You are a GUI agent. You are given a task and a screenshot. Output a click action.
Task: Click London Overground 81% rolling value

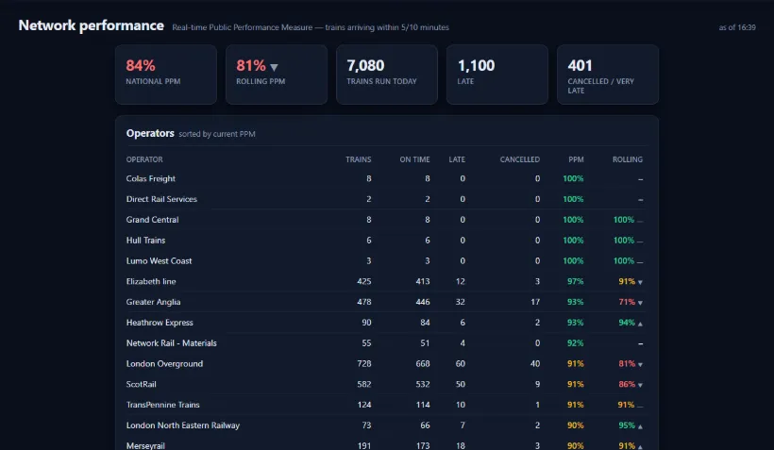click(x=627, y=363)
